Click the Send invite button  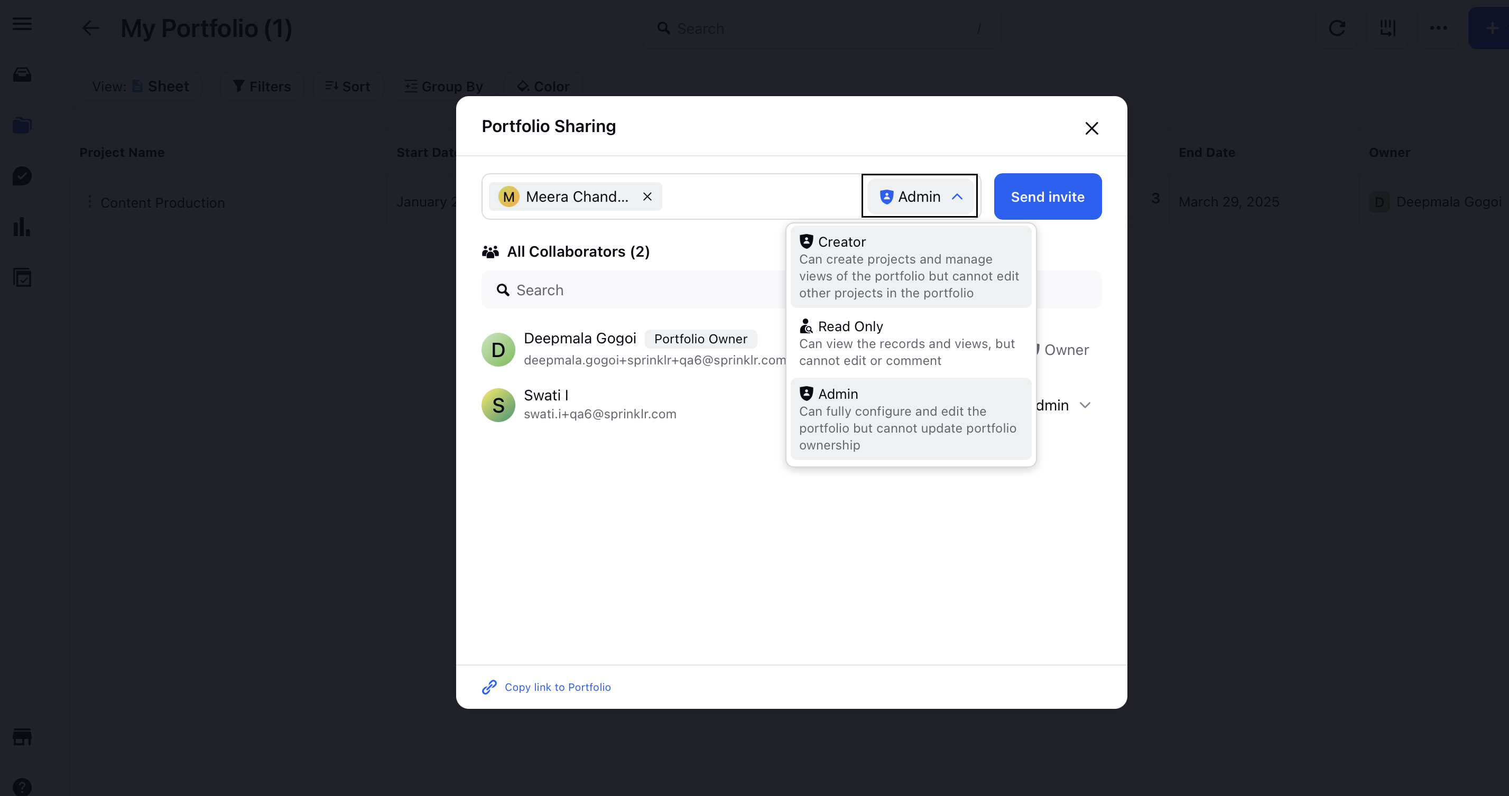click(x=1048, y=196)
